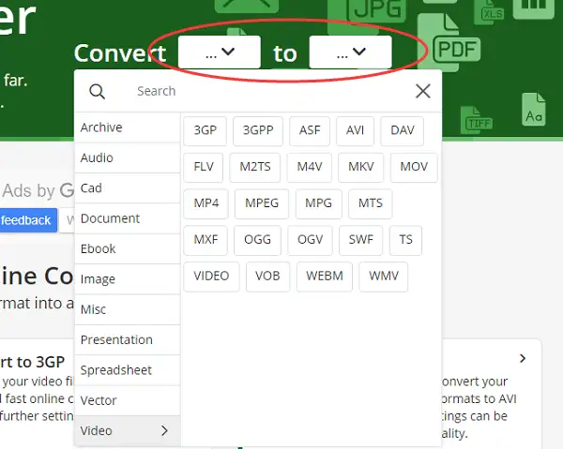Choose the SWF format

click(x=361, y=240)
